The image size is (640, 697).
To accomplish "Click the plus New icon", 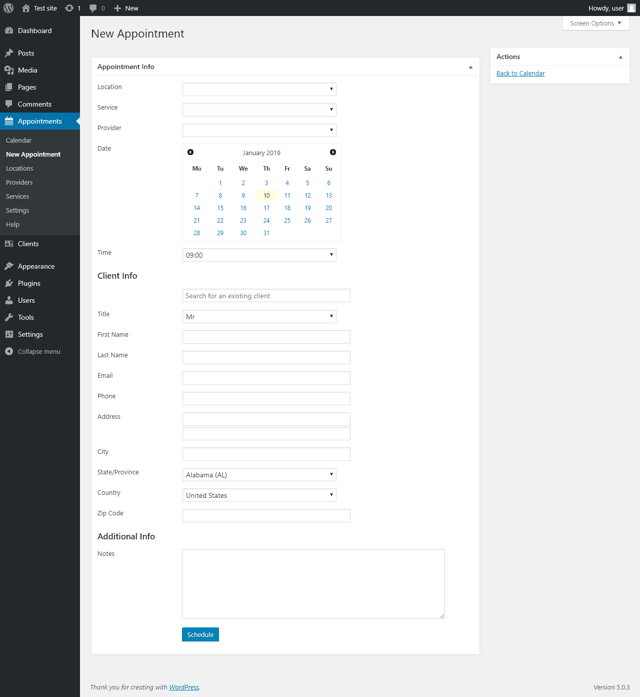I will pos(117,8).
